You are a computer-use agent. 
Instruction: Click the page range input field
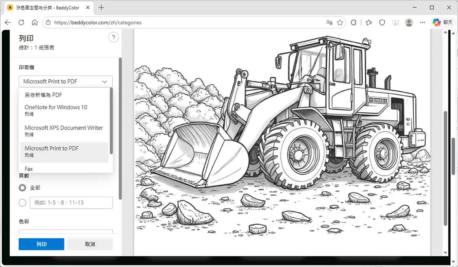[x=71, y=202]
